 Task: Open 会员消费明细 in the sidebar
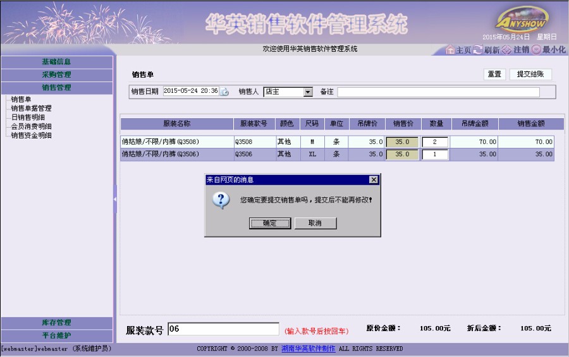coord(31,126)
